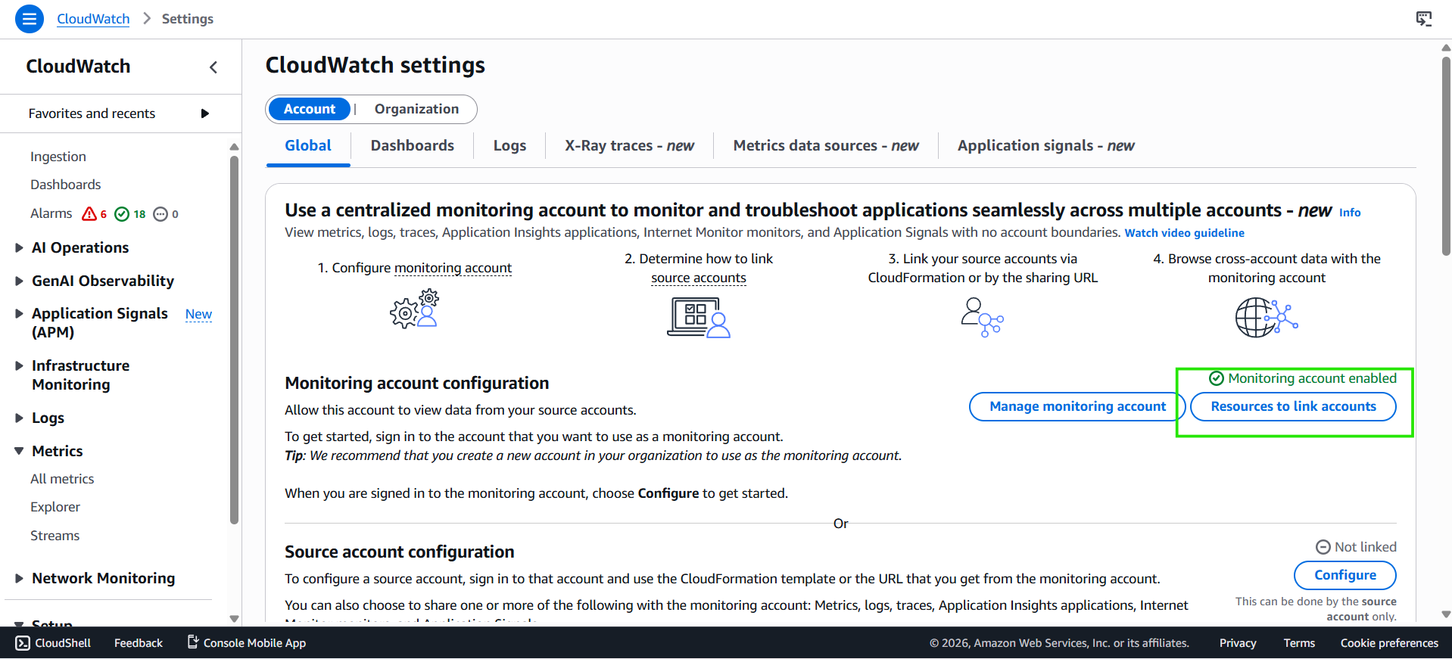Open Dashboards in the sidebar
This screenshot has width=1452, height=659.
point(66,185)
